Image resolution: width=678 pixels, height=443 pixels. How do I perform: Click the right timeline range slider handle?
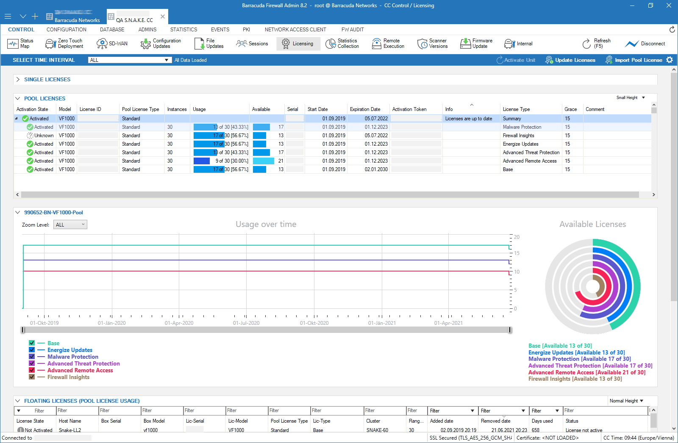coord(510,330)
